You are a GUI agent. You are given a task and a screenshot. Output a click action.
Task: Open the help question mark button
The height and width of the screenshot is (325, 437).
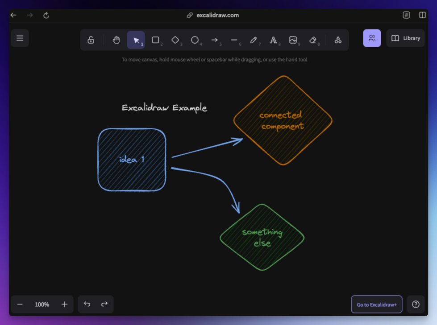pos(416,304)
